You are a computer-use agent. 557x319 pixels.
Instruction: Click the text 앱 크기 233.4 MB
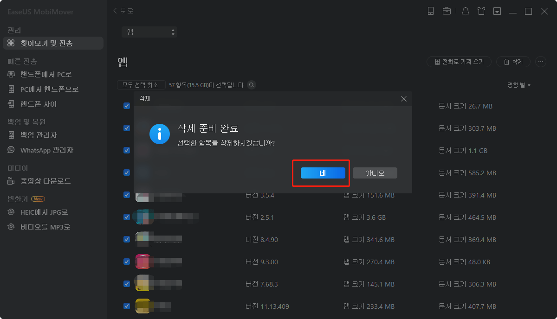369,306
